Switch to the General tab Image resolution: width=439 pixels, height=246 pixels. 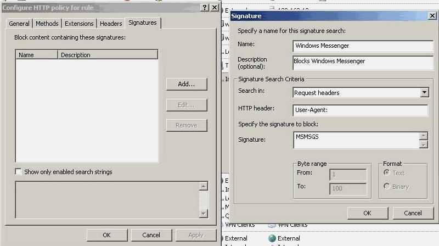pyautogui.click(x=19, y=24)
